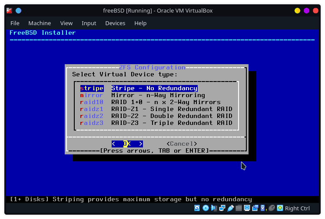Click the Striping provides maximum storage hint text
This screenshot has height=219, width=325.
click(152, 199)
